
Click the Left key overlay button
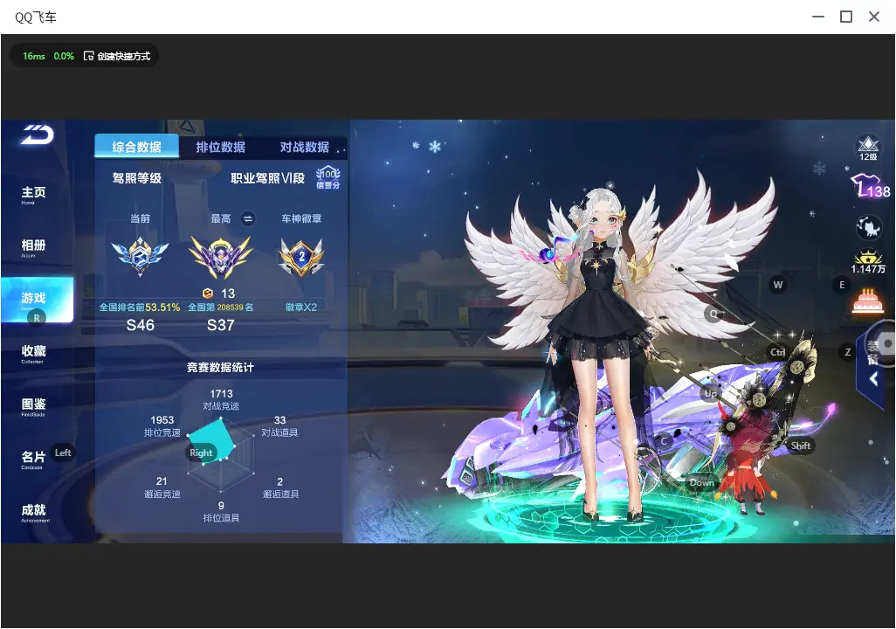[63, 453]
